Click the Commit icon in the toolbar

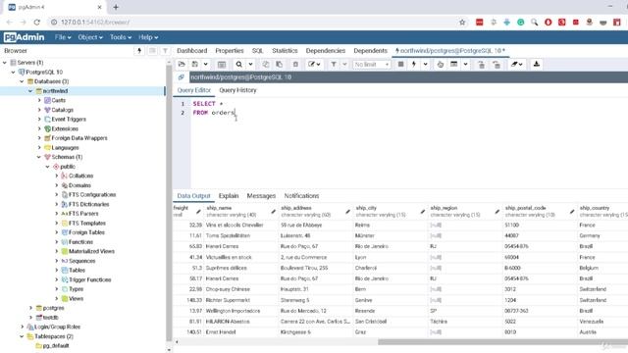[481, 64]
